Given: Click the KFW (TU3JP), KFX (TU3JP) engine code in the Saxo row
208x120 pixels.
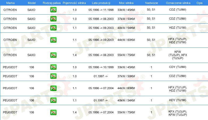Looking at the screenshot, I should point(178,55).
